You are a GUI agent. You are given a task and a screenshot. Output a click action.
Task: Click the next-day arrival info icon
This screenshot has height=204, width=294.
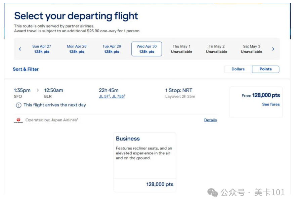pyautogui.click(x=18, y=105)
